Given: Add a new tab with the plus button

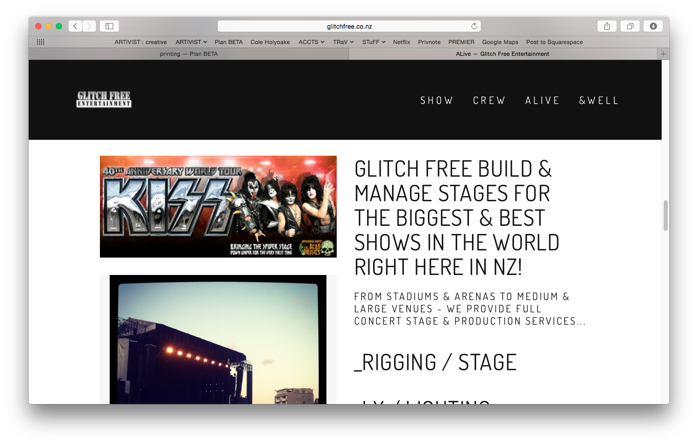Looking at the screenshot, I should pyautogui.click(x=663, y=54).
